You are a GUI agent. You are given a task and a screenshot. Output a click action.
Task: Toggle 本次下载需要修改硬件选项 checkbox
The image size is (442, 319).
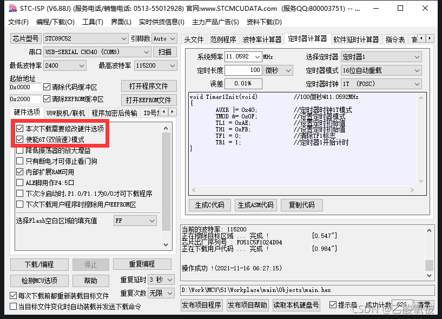pyautogui.click(x=19, y=129)
